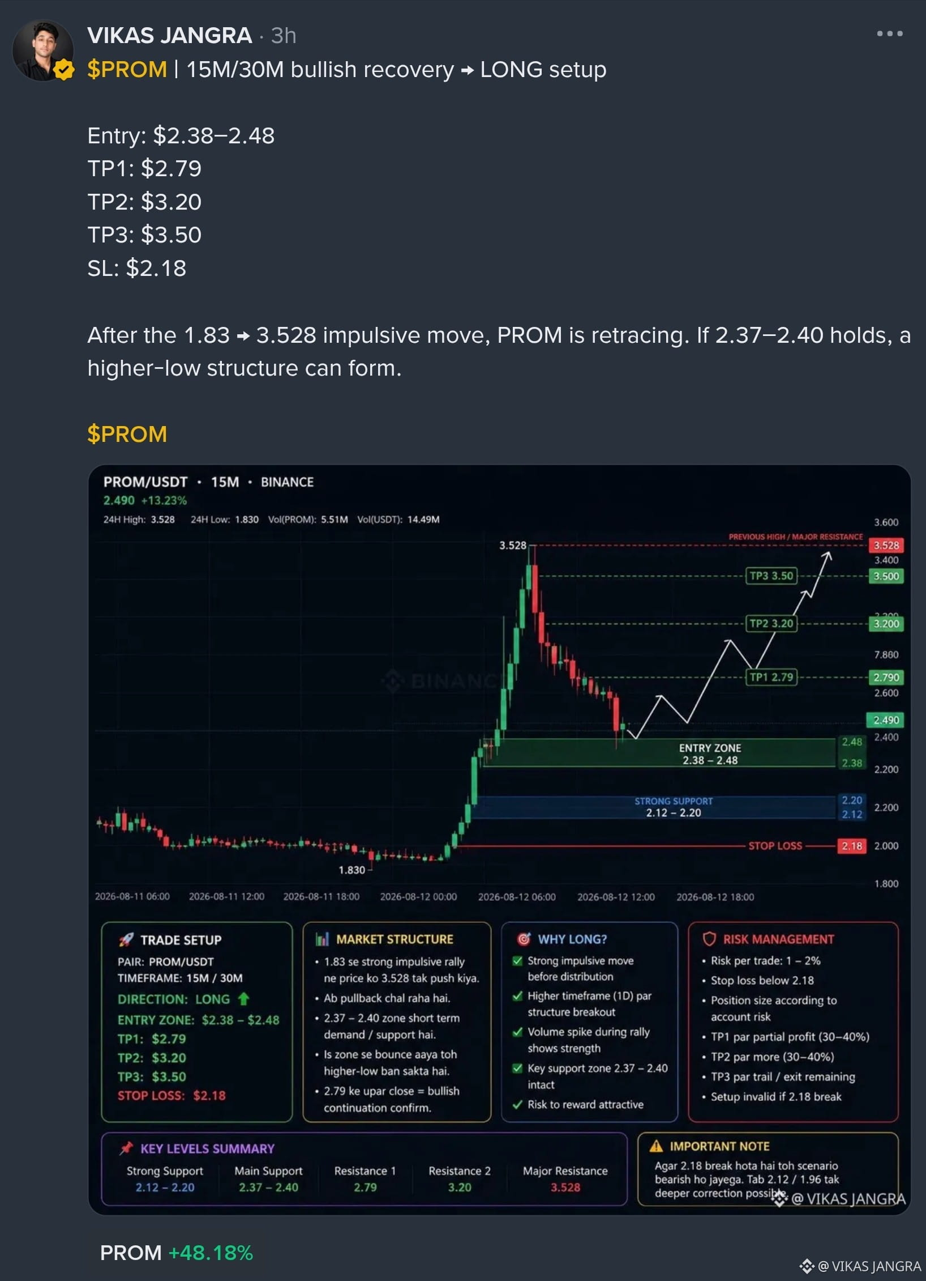The width and height of the screenshot is (926, 1281).
Task: Click the yellow verified badge on the avatar
Action: pyautogui.click(x=64, y=70)
